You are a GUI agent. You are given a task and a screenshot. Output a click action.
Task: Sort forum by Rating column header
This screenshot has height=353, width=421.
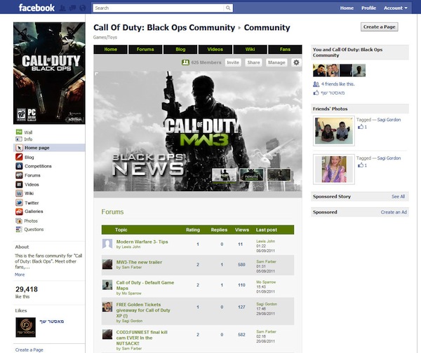193,230
